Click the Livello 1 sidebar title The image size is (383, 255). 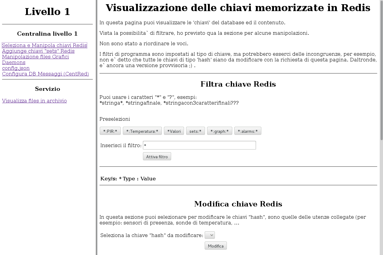pyautogui.click(x=47, y=12)
